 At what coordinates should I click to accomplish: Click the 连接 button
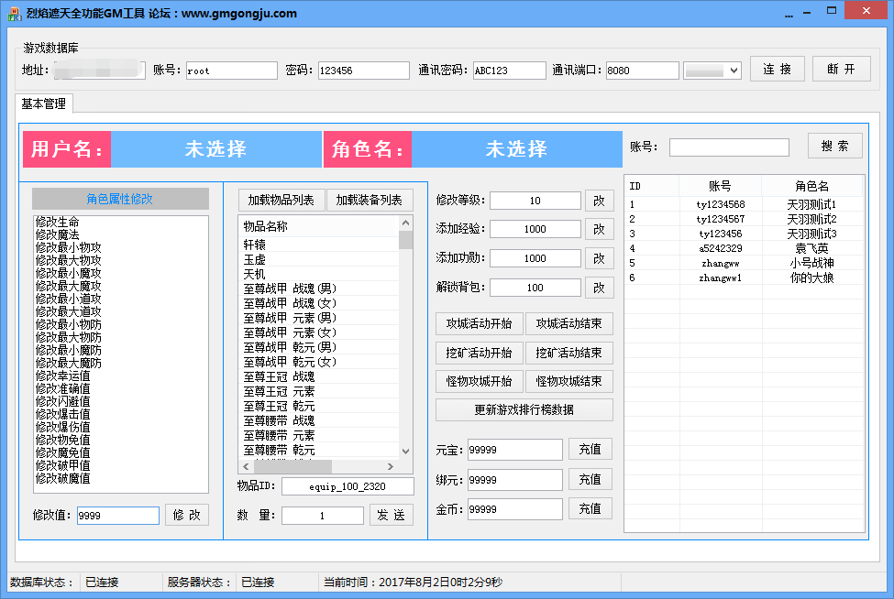pyautogui.click(x=778, y=70)
